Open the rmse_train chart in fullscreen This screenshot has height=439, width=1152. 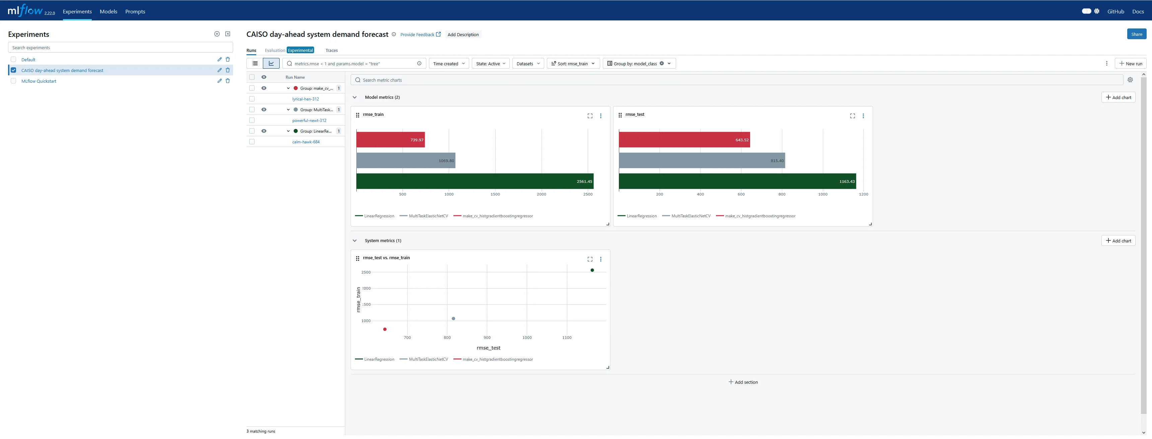tap(590, 116)
